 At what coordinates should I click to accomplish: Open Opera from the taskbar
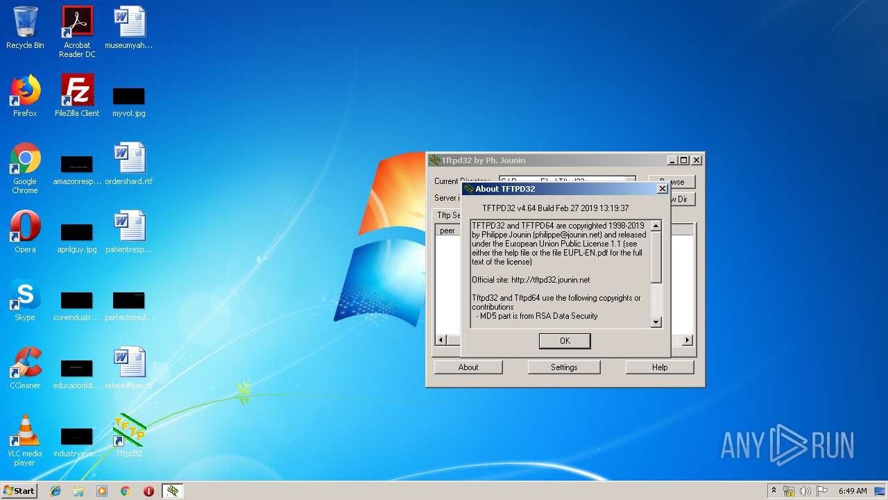pos(148,491)
